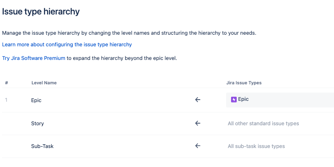Viewport: 334px width, 167px height.
Task: Follow the Try Jira Software Premium link
Action: tap(33, 58)
